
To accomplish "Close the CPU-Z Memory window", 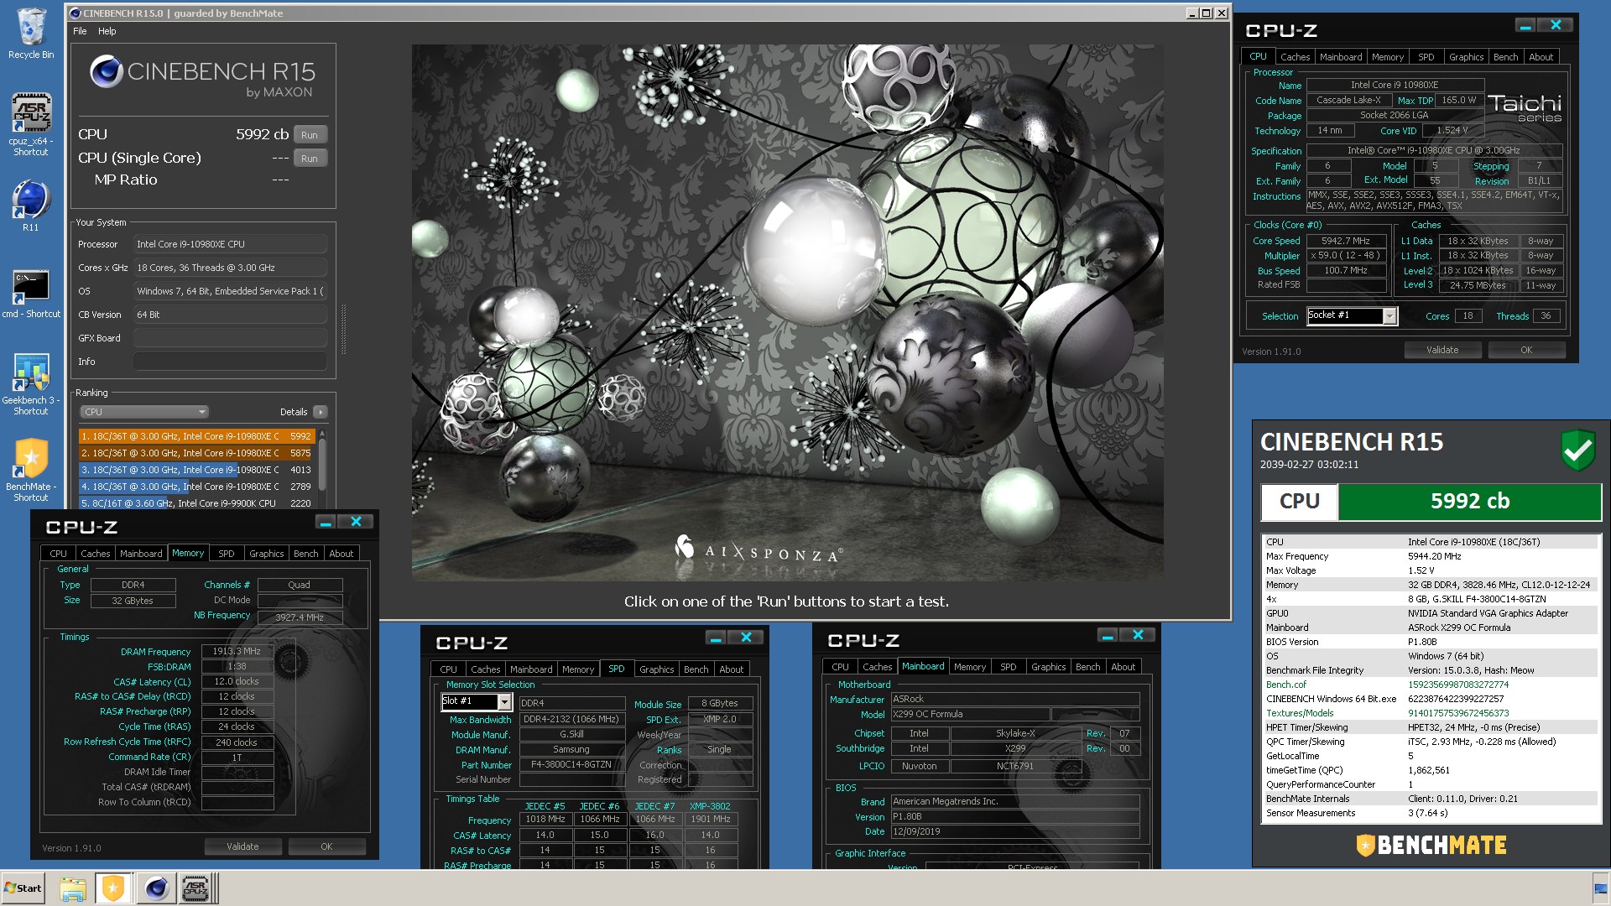I will (356, 522).
